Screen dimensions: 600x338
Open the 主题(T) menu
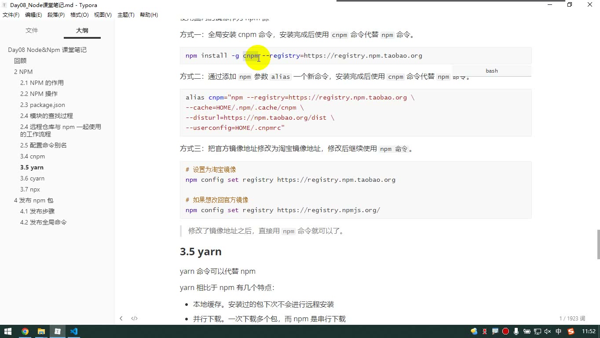point(126,15)
